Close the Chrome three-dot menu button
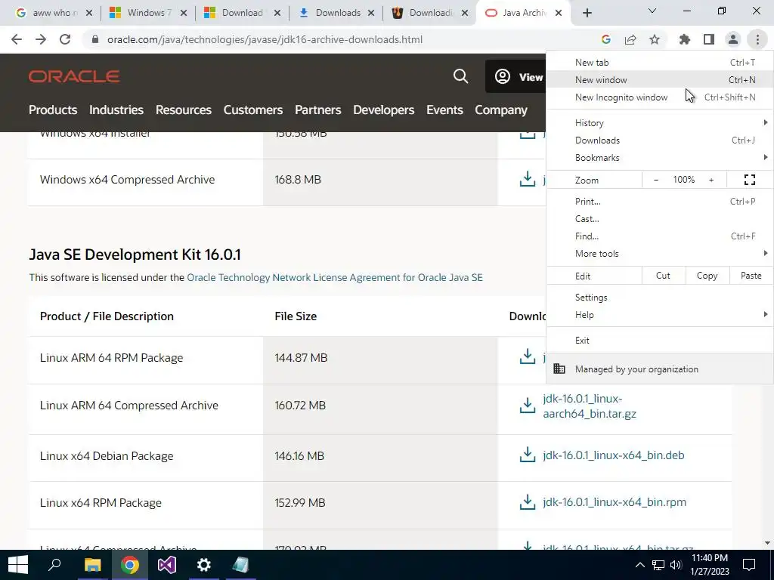774x580 pixels. tap(757, 39)
